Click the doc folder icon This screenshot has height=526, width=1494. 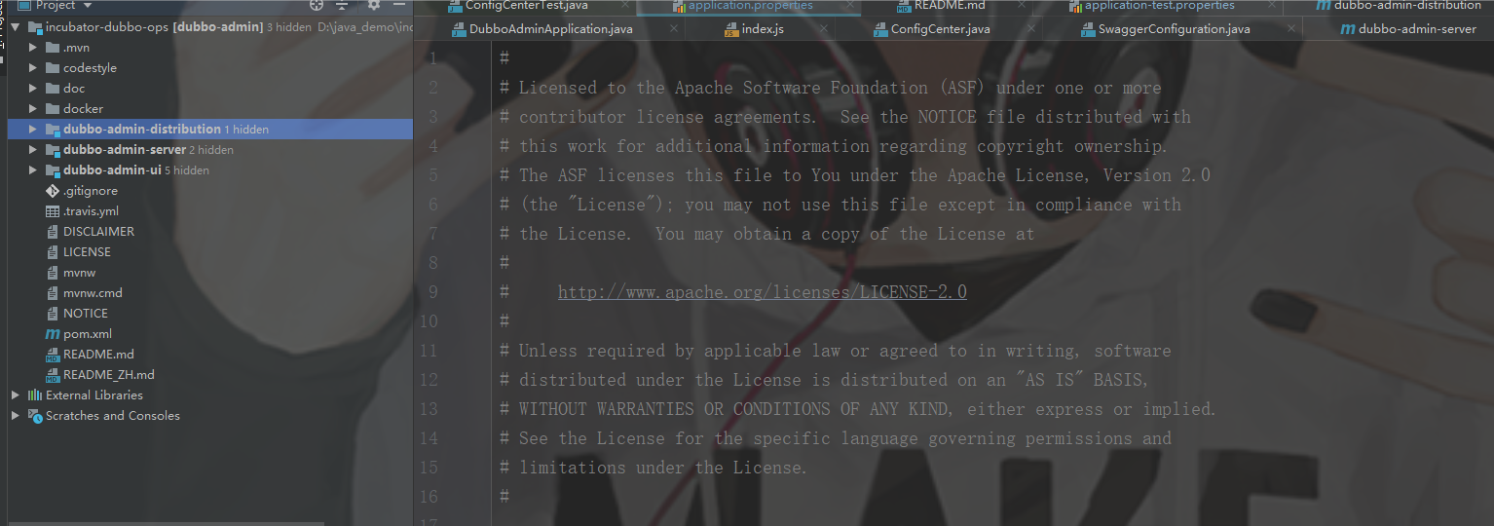53,88
